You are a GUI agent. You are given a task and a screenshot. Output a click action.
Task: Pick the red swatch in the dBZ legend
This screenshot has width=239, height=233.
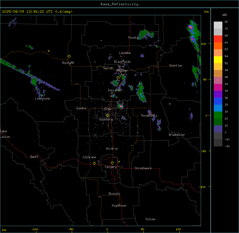point(218,39)
